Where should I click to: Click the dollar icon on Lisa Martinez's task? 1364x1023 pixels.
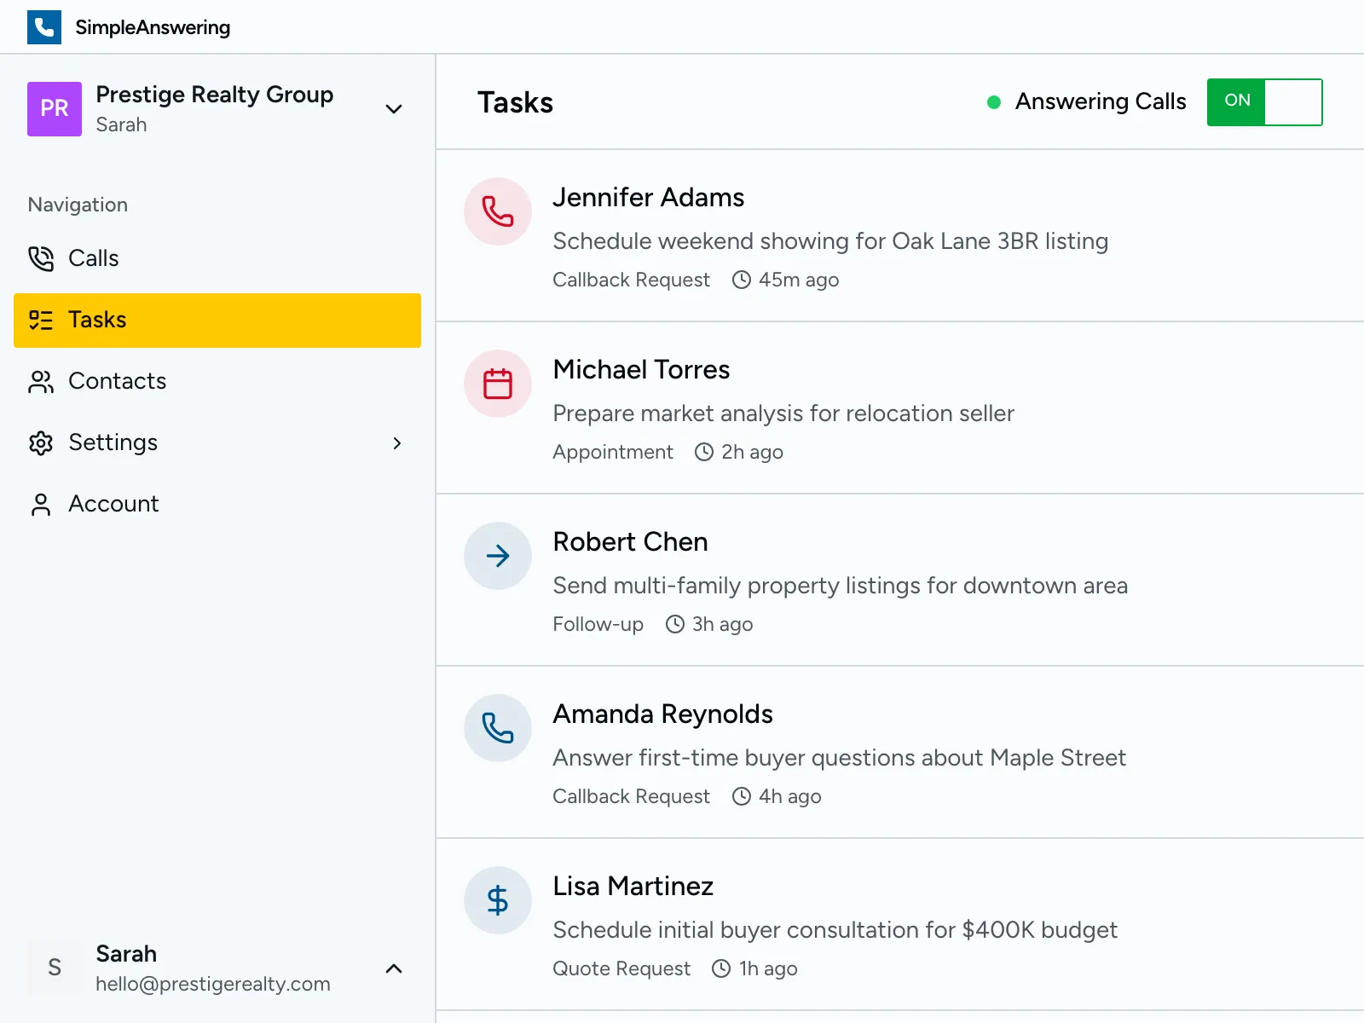coord(497,900)
